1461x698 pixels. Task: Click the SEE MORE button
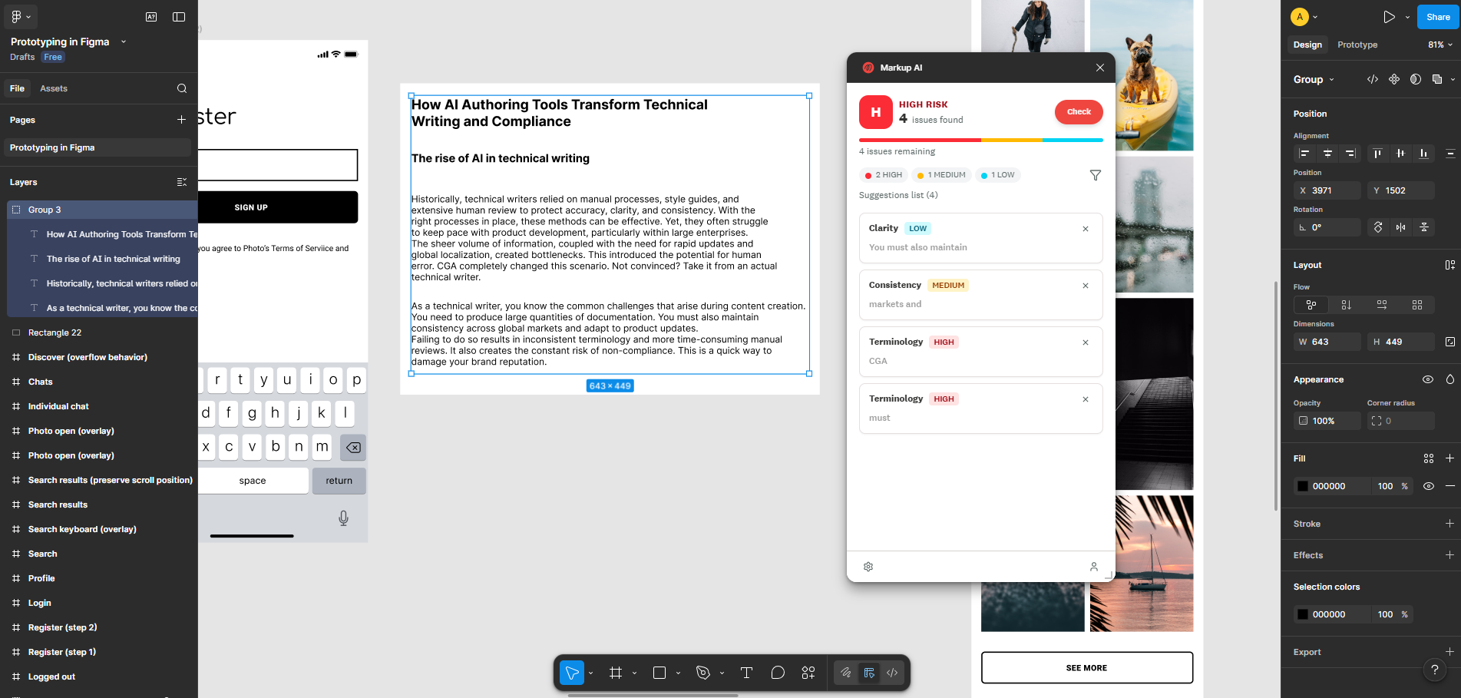click(x=1087, y=668)
